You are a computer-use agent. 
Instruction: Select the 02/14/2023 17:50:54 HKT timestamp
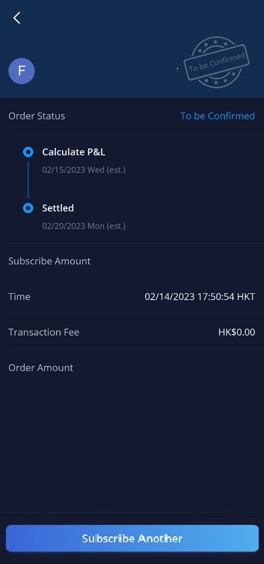(200, 296)
